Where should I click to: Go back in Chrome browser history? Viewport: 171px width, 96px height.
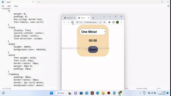click(64, 22)
